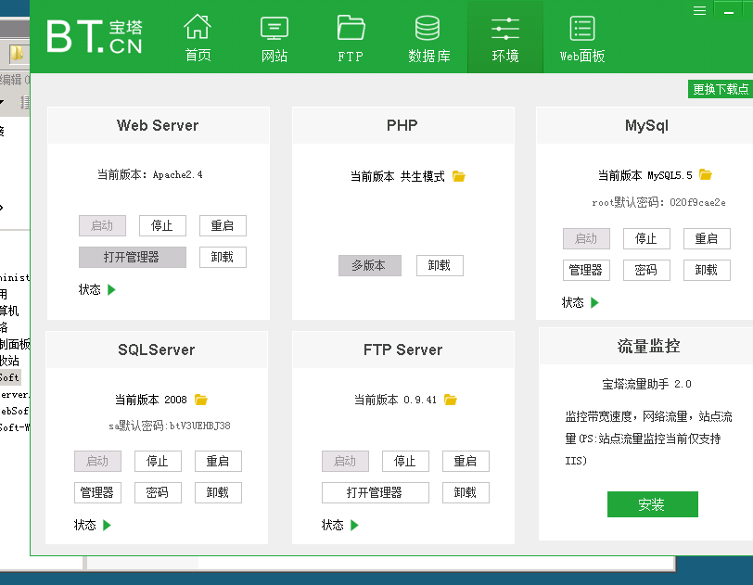Open the Web面板 panel tab

click(x=582, y=38)
